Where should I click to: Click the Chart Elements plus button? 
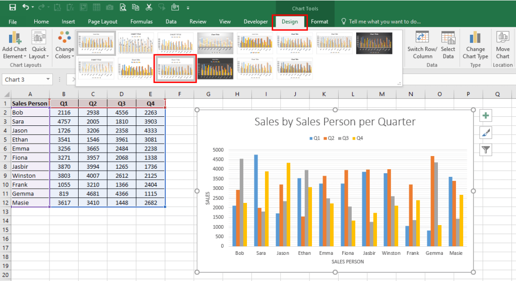tap(486, 116)
